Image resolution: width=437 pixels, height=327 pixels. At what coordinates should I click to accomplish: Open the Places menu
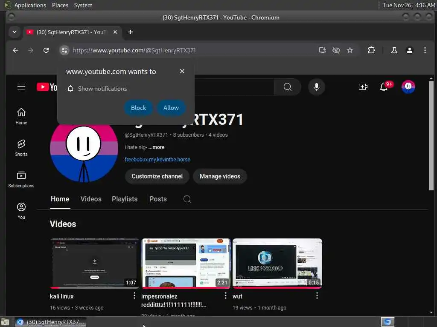60,5
